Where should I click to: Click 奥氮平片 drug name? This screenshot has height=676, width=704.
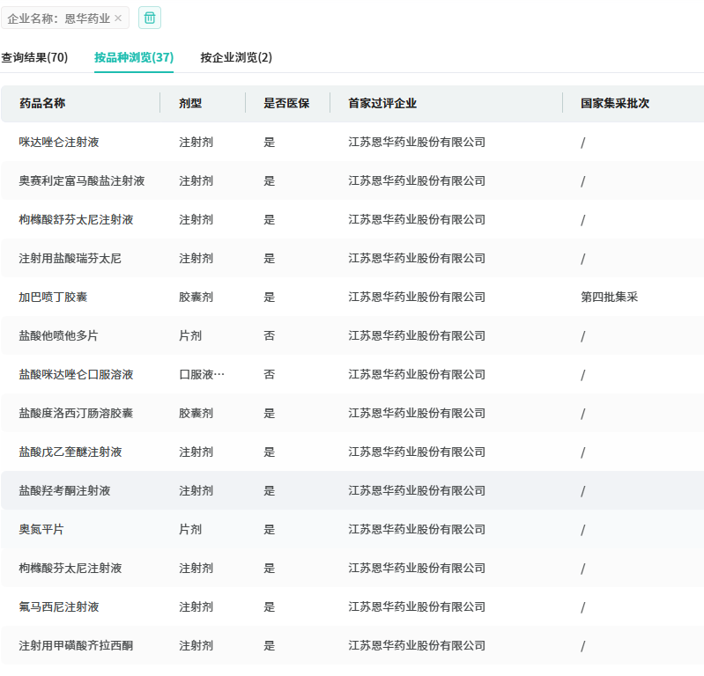pyautogui.click(x=41, y=529)
